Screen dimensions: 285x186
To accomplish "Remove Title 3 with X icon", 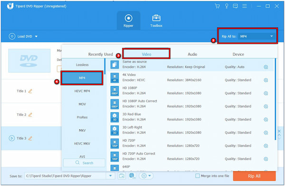I will point(279,131).
